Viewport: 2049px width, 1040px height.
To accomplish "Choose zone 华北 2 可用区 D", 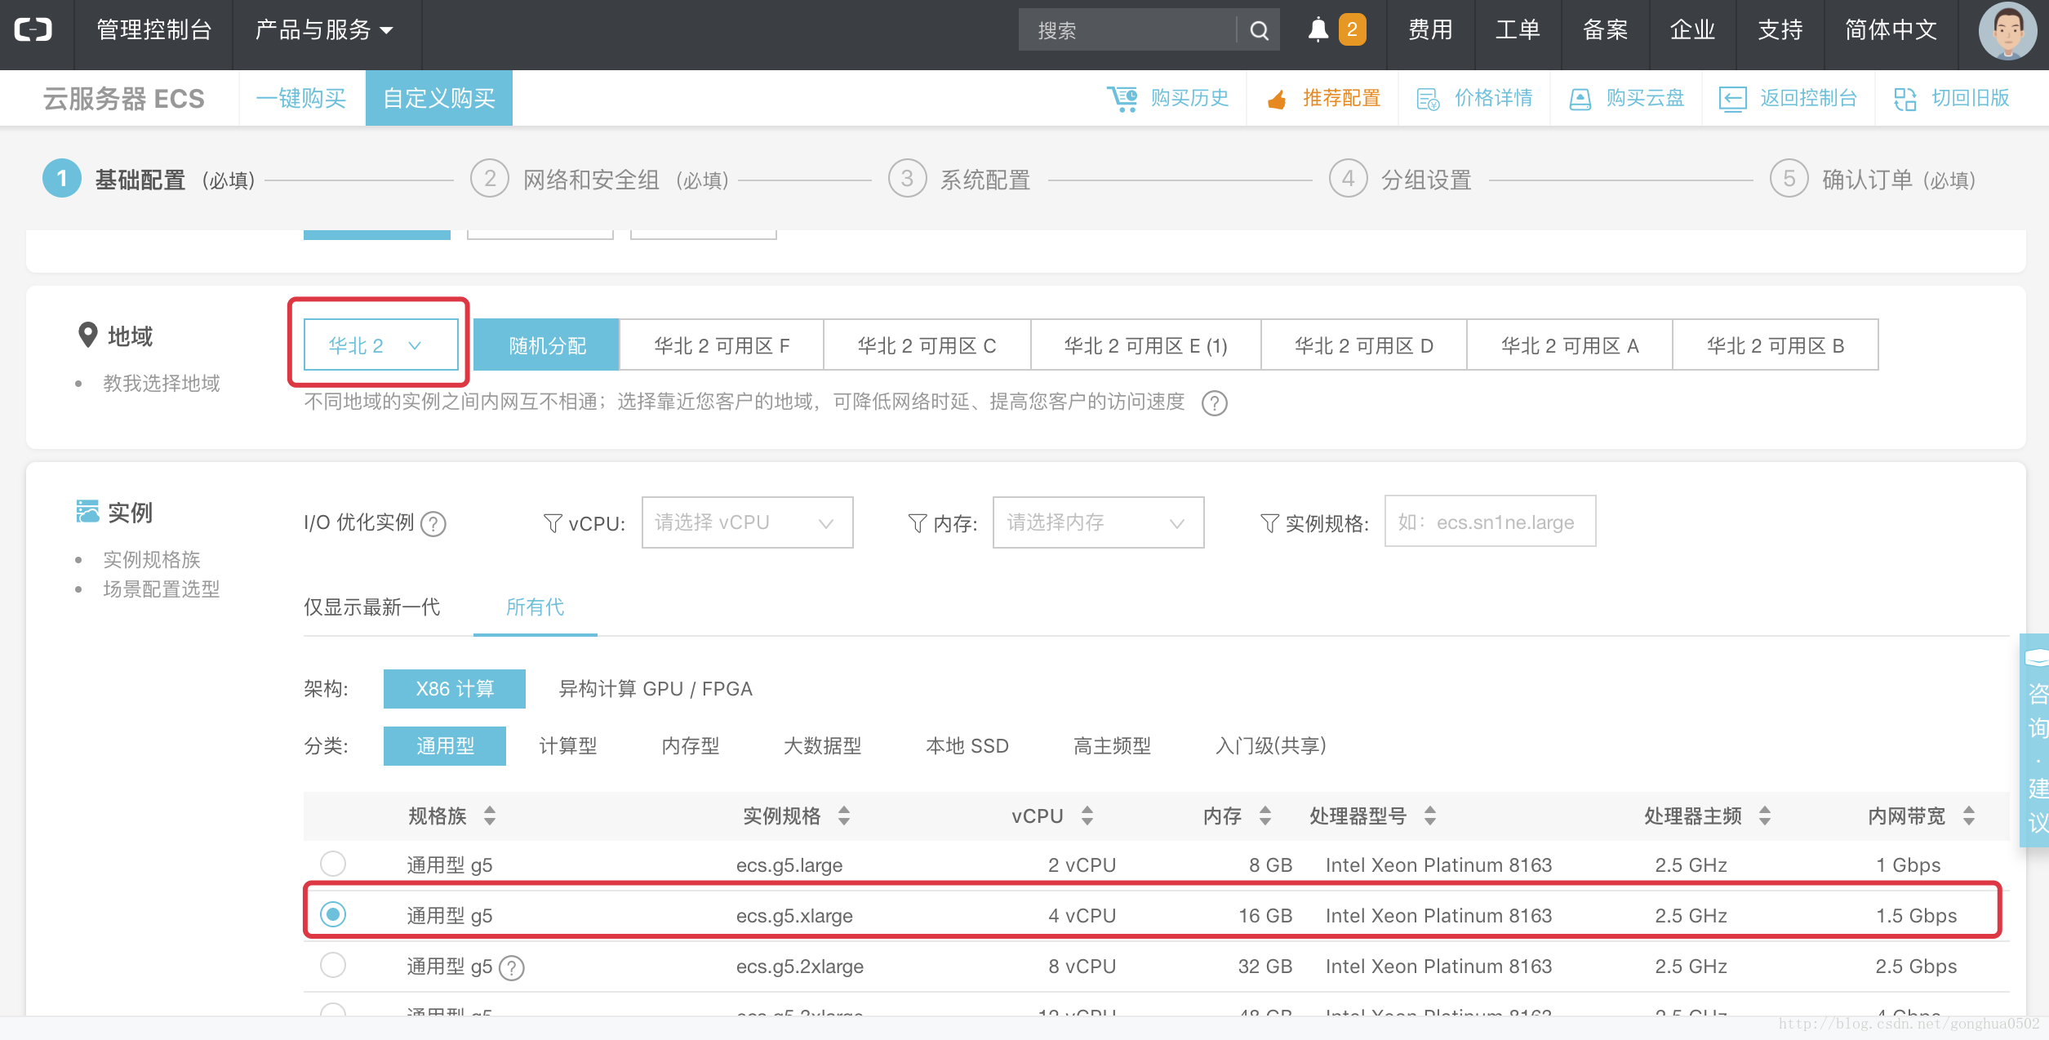I will click(x=1364, y=345).
